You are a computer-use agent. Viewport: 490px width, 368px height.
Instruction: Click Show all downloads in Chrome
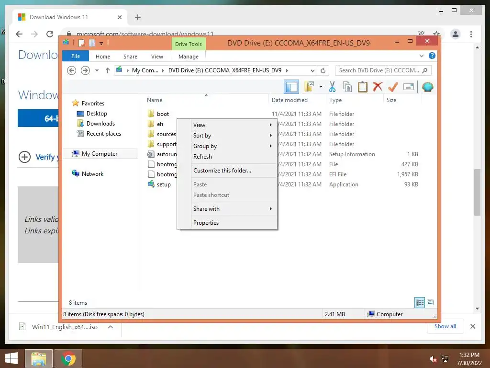point(445,326)
